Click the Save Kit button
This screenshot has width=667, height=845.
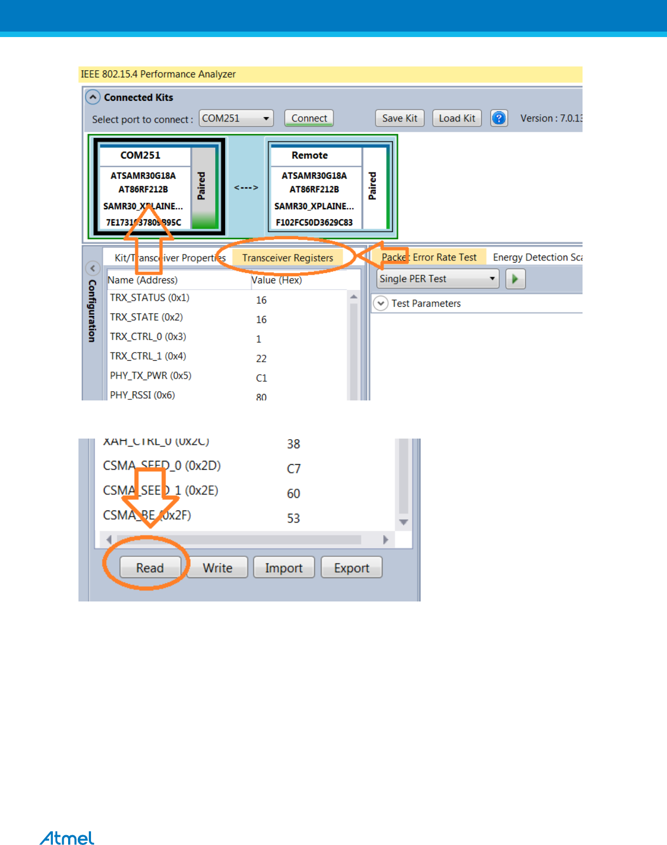click(x=399, y=118)
